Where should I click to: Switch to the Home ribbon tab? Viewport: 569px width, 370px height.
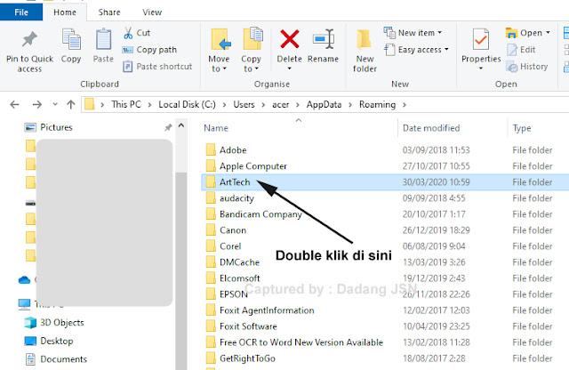tap(65, 12)
